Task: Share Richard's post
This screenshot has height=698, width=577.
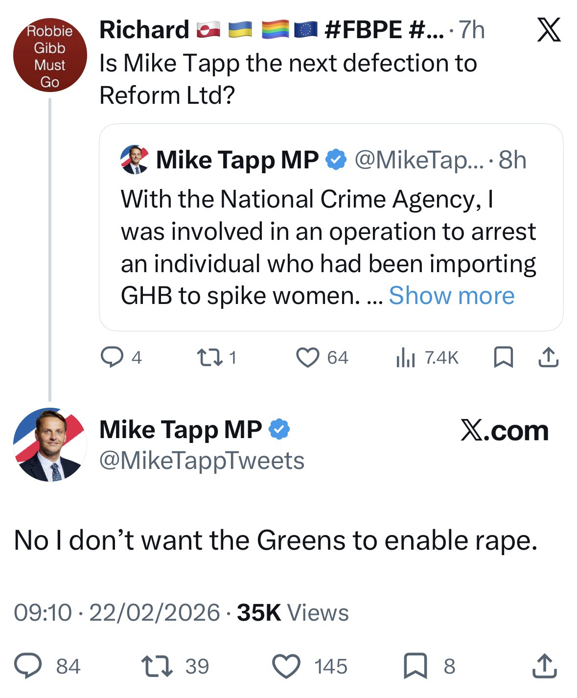Action: click(548, 357)
